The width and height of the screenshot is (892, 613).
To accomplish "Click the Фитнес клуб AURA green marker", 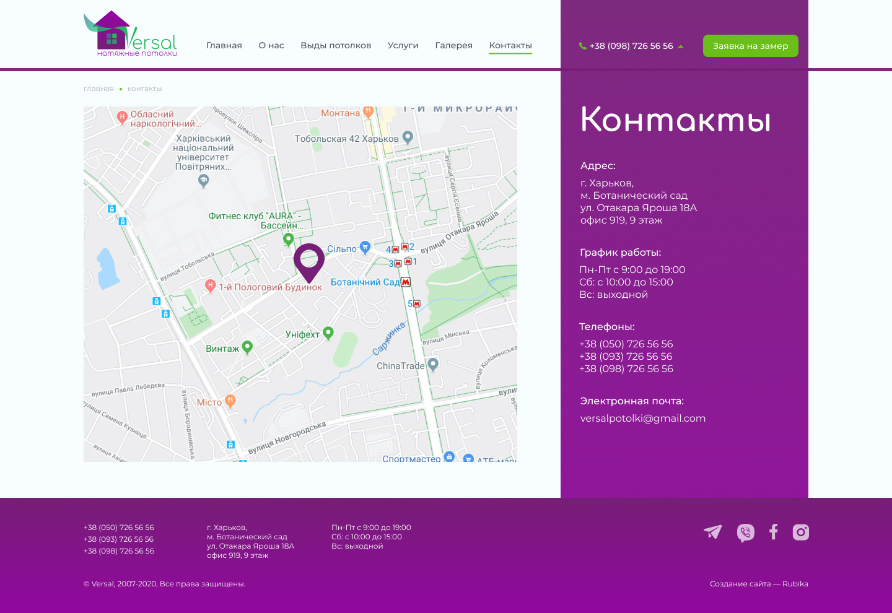I will coord(288,239).
